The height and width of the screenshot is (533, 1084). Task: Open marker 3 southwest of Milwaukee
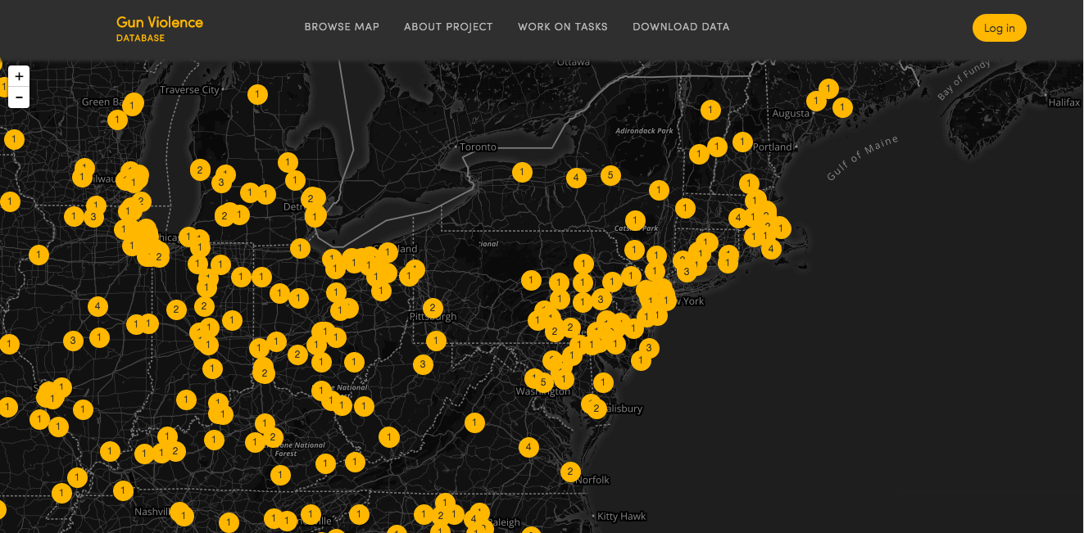pos(93,217)
